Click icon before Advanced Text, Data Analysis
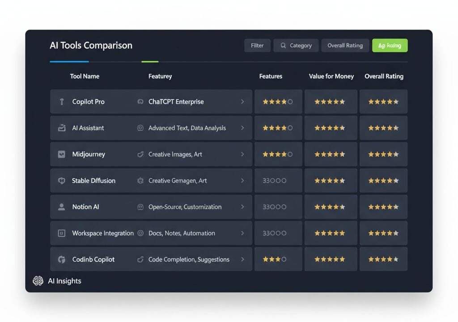Image resolution: width=458 pixels, height=322 pixels. pyautogui.click(x=140, y=128)
